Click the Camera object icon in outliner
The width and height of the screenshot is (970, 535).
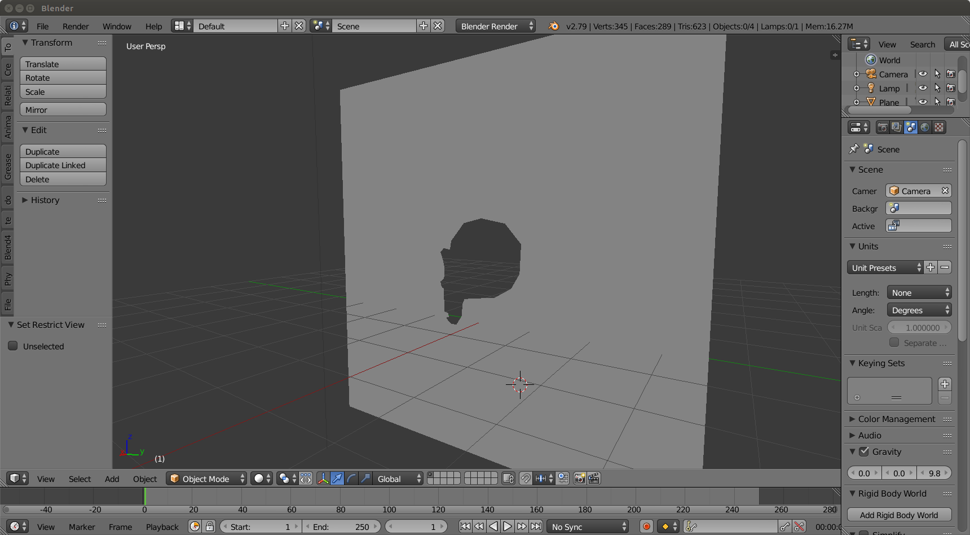(x=871, y=74)
